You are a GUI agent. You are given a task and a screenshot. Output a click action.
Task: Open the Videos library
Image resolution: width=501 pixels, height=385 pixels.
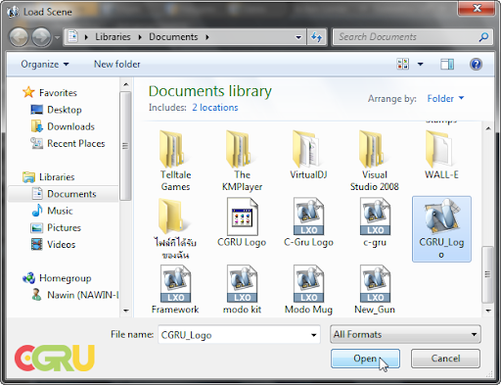53,244
